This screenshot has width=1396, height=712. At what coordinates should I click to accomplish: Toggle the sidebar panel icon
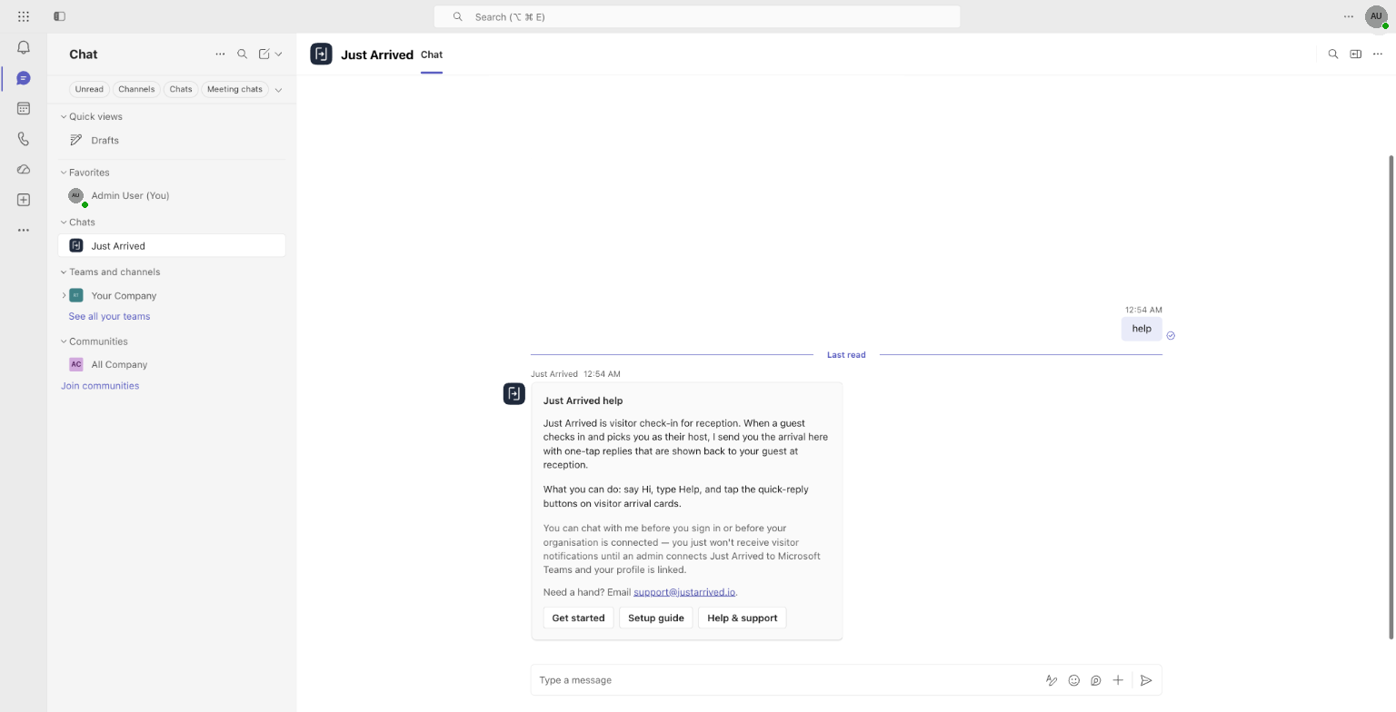pos(59,16)
